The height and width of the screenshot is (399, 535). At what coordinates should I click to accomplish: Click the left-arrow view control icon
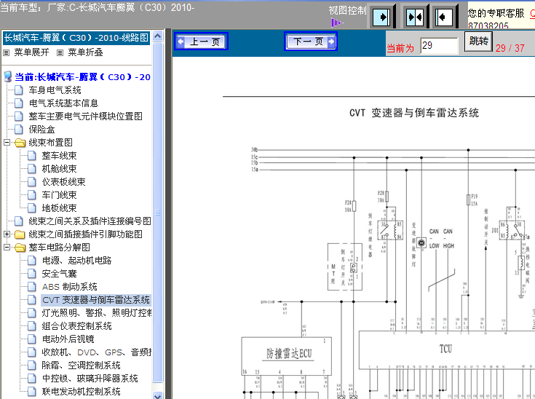point(445,17)
